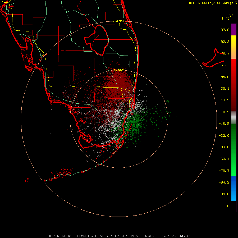238x238 pixels.
Task: Click the [KT] units label
Action: pyautogui.click(x=226, y=18)
